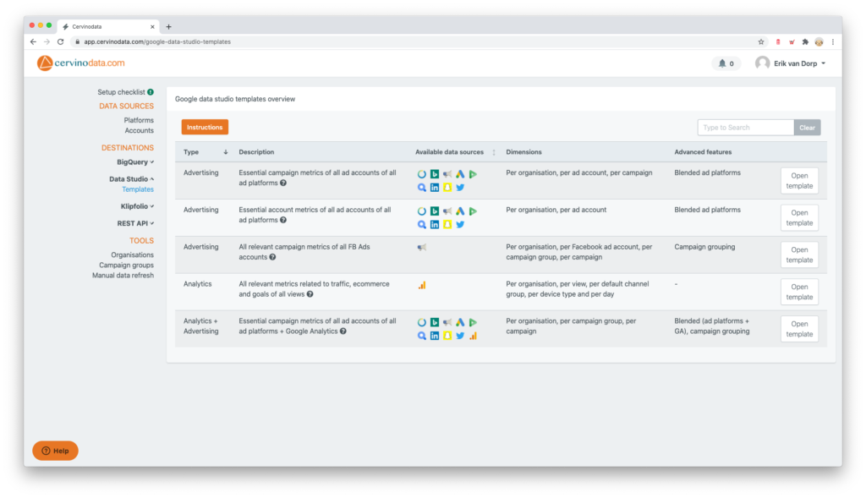This screenshot has height=498, width=866.
Task: Click the Google Ads icon in campaign metrics row
Action: click(x=460, y=174)
